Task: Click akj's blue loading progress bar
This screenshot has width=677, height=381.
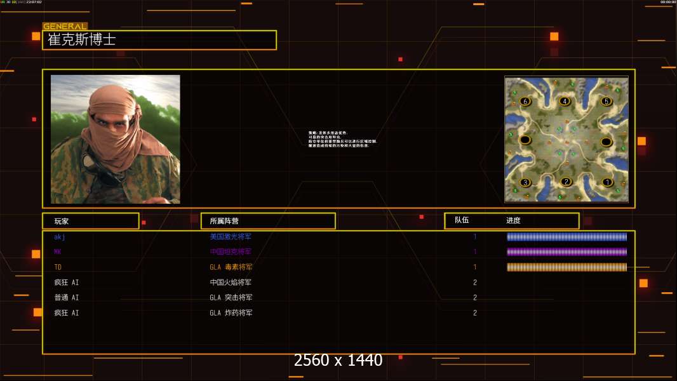Action: [x=566, y=236]
